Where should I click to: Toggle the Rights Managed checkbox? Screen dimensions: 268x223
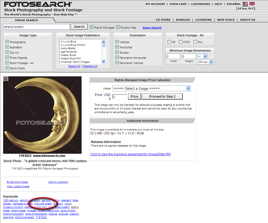(x=92, y=27)
